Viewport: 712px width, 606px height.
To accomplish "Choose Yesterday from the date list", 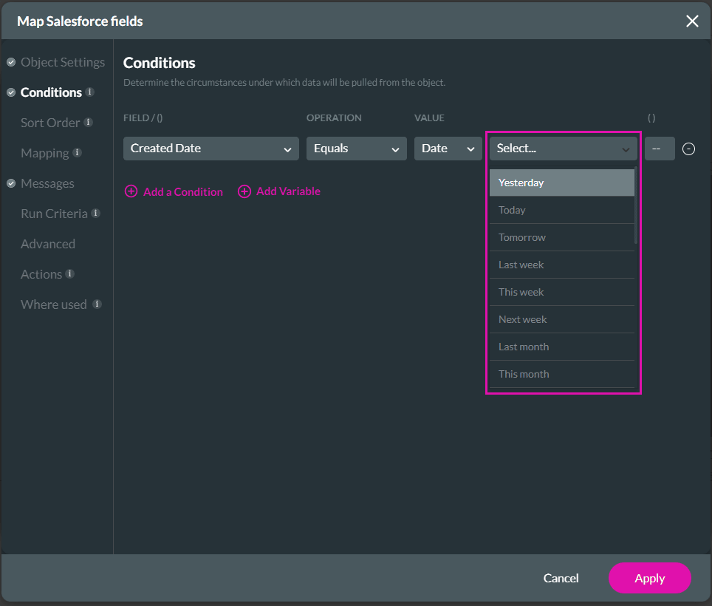I will [561, 183].
